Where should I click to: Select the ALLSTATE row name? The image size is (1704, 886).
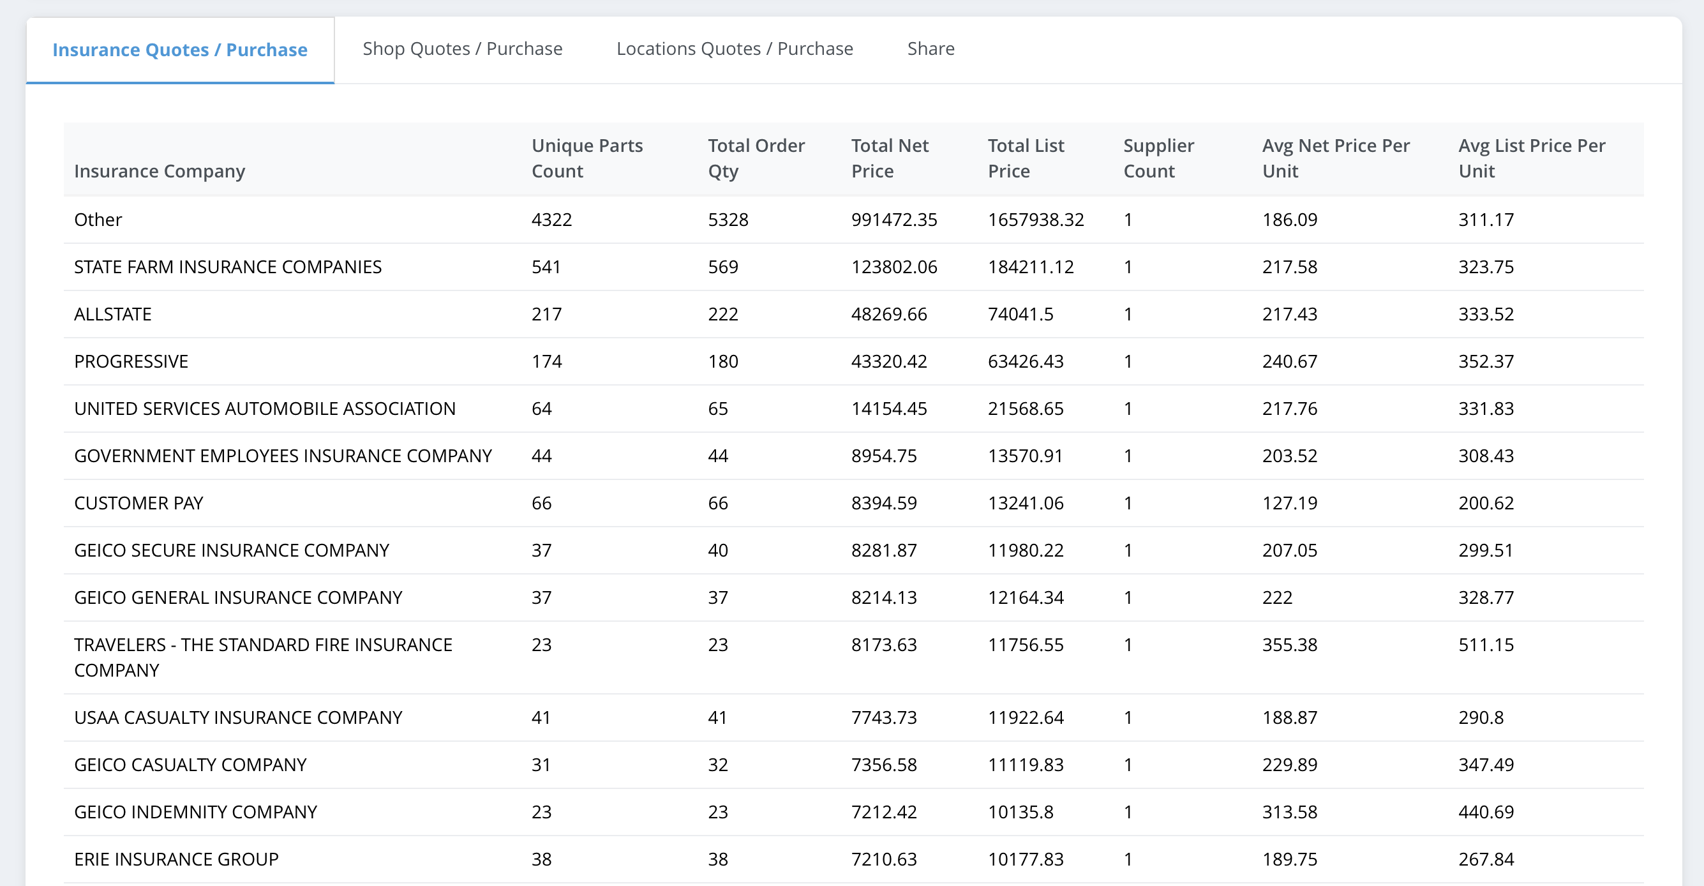pyautogui.click(x=112, y=313)
